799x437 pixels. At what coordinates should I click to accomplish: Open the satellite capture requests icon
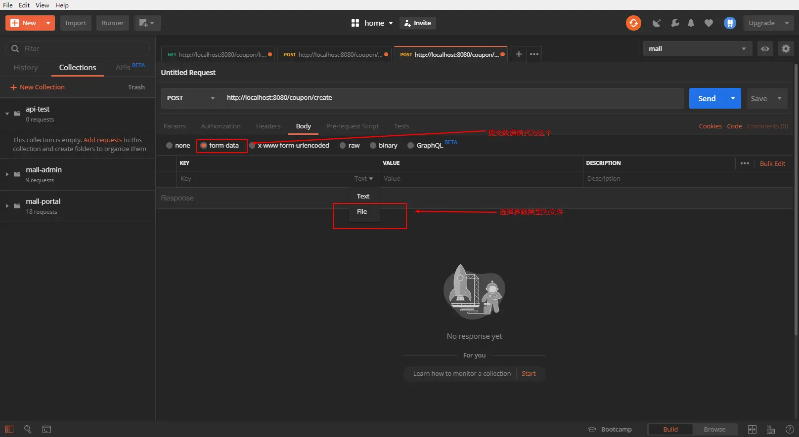click(657, 23)
